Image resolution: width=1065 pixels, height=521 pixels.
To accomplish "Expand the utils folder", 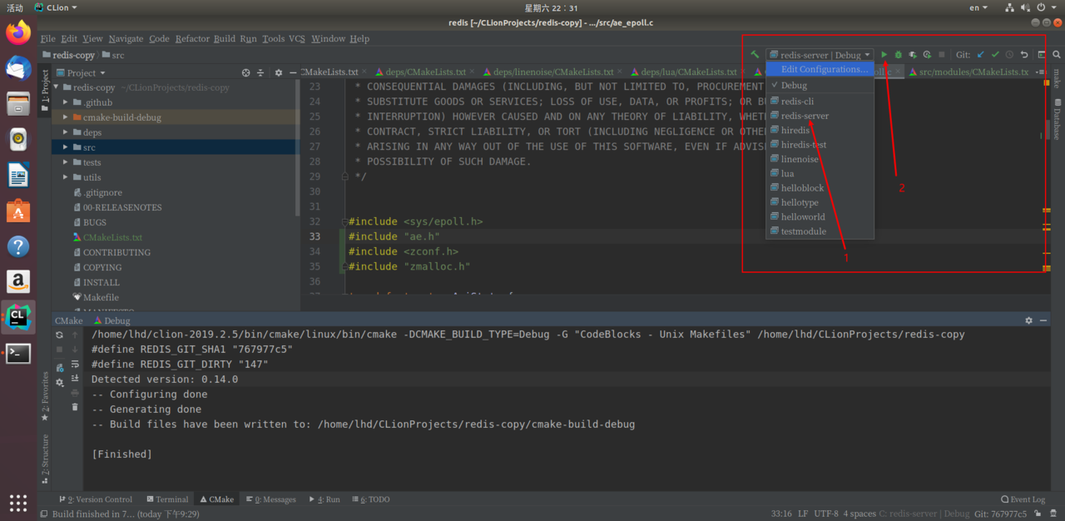I will (66, 177).
